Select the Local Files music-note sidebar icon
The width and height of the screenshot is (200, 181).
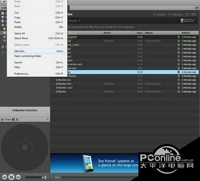click(4, 33)
